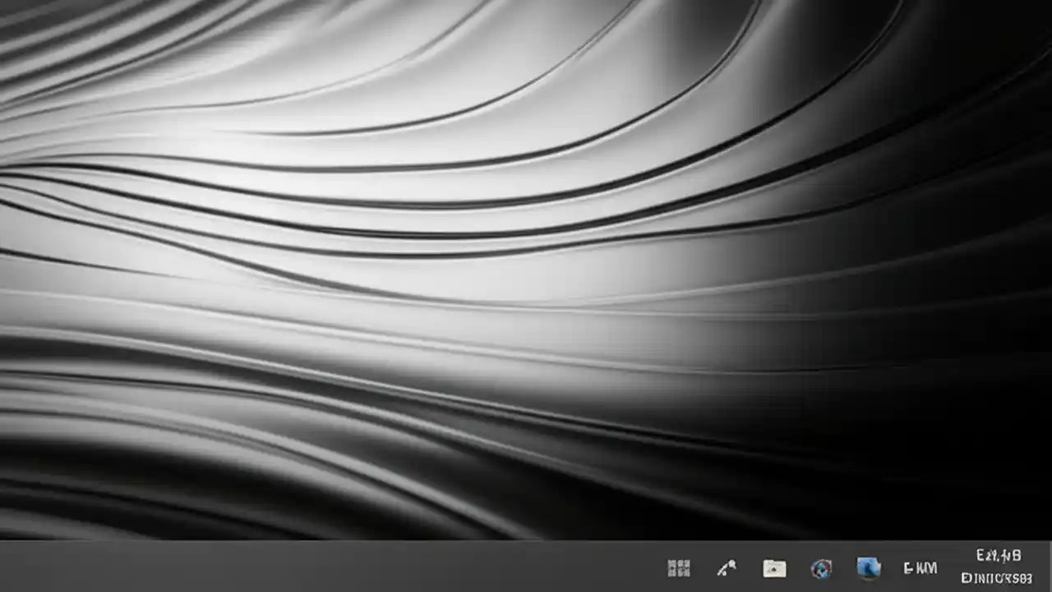Open the clock popup from the system tray
Viewport: 1052px width, 592px height.
[999, 556]
